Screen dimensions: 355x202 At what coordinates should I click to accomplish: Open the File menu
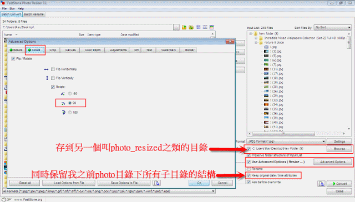[4, 9]
